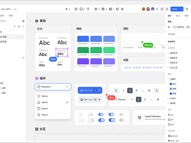Select the checked Option with home icon
Viewport: 191px width, 143px height.
pyautogui.click(x=53, y=102)
